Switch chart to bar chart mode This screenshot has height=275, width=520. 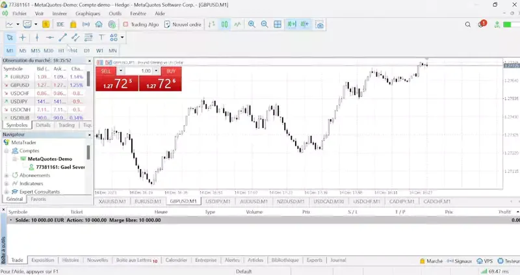[212, 24]
